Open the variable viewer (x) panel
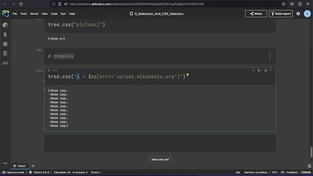Image resolution: width=313 pixels, height=176 pixels. (x=5, y=63)
